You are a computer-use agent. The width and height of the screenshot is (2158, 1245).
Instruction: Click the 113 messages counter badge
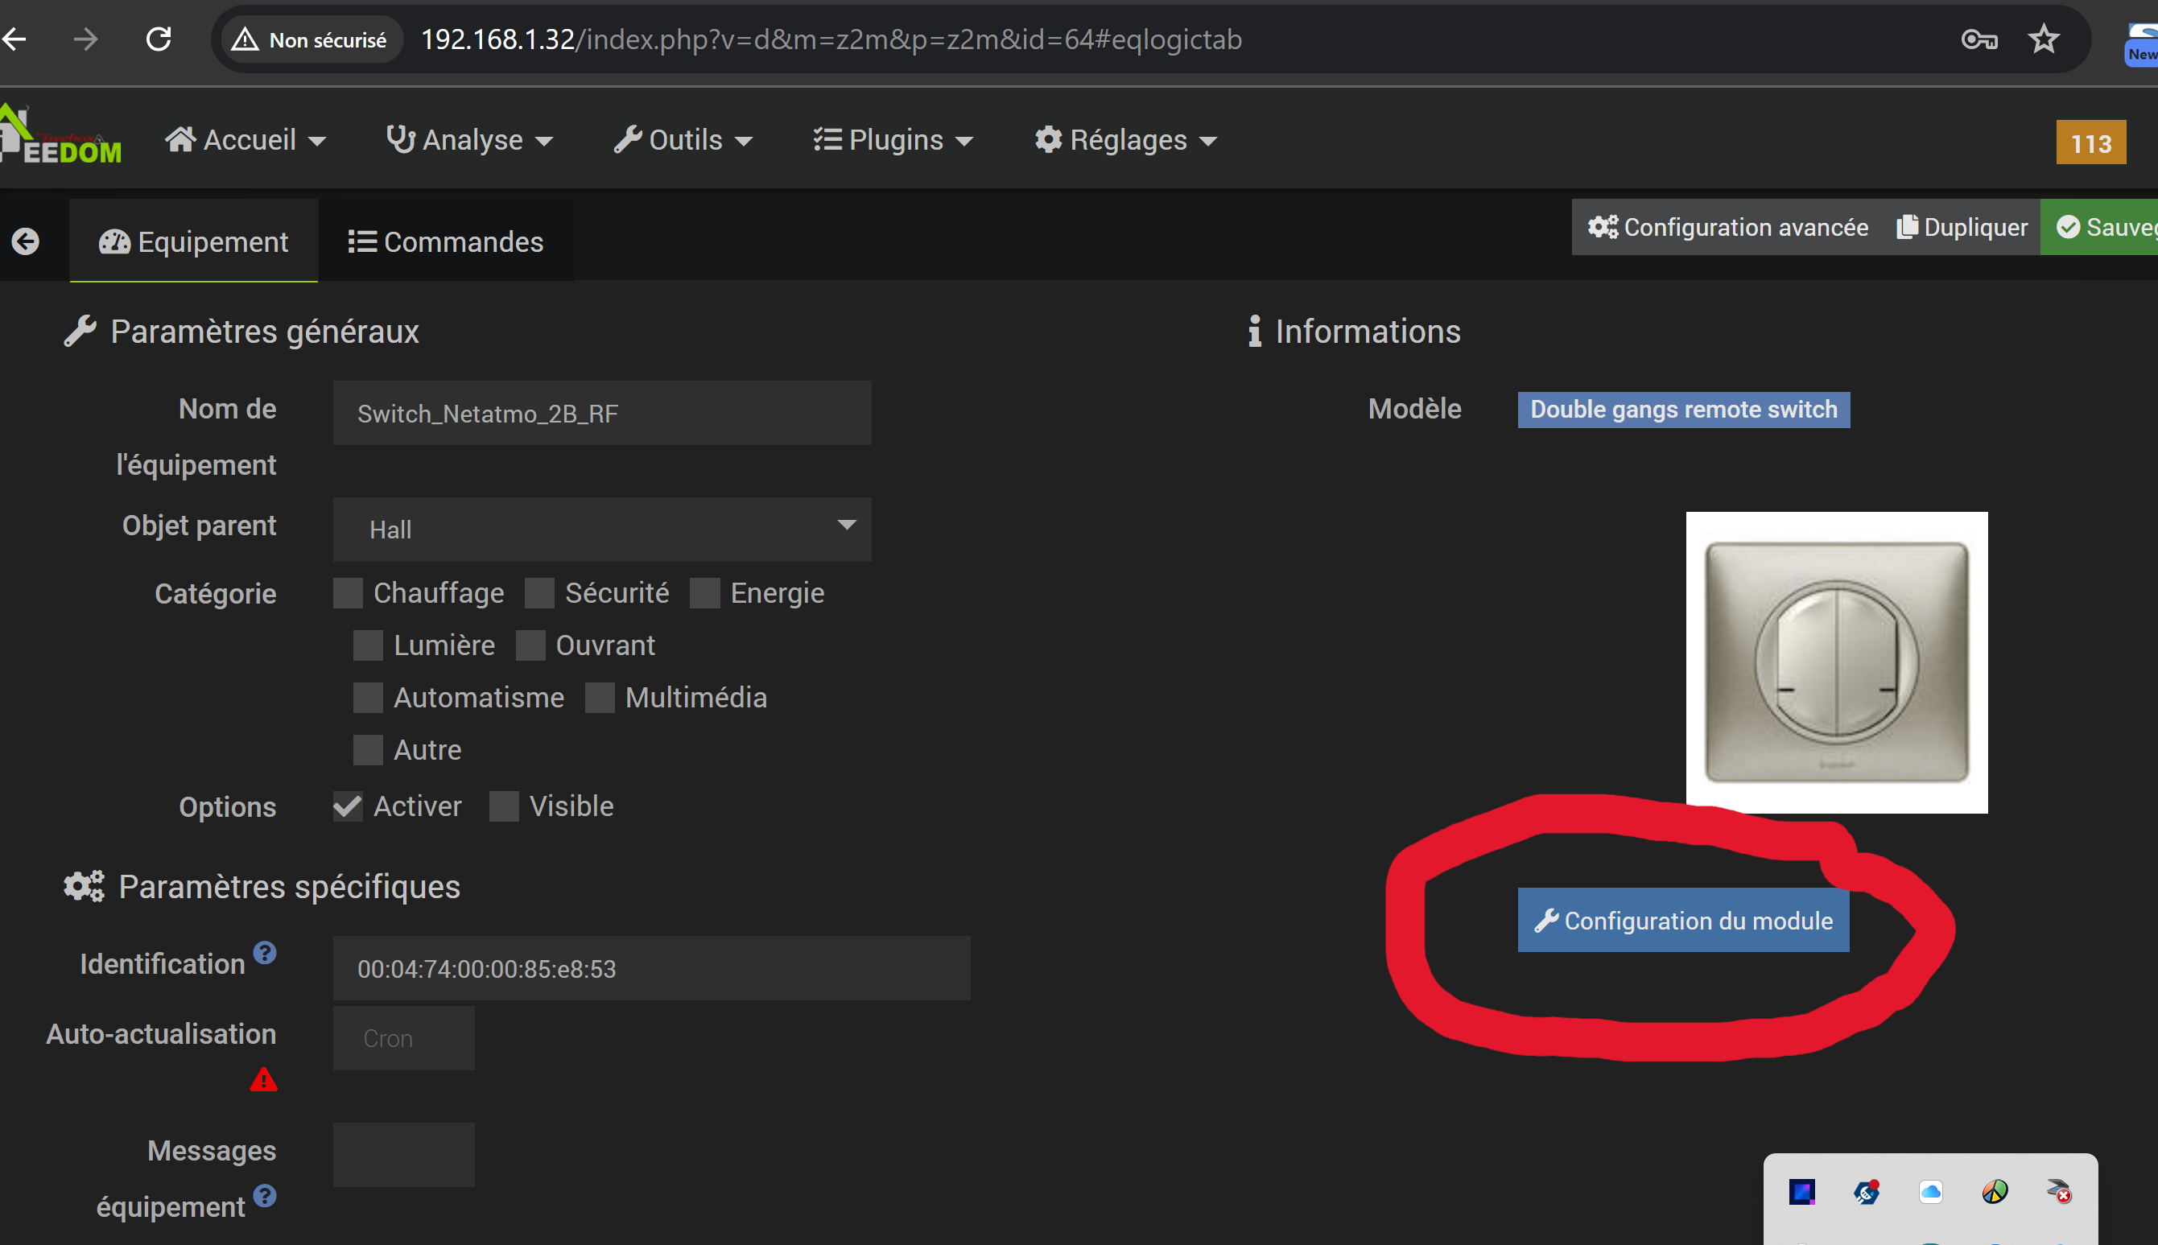2090,142
